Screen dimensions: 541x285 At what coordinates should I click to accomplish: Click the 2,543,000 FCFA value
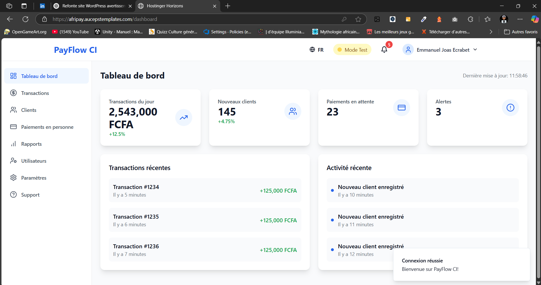click(133, 118)
